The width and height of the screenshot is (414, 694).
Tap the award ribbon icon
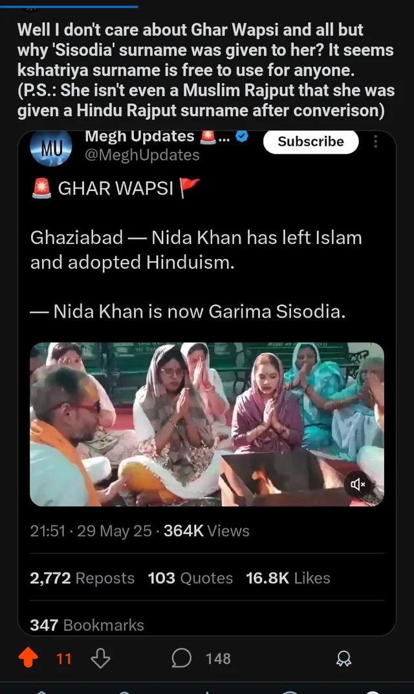tap(343, 658)
